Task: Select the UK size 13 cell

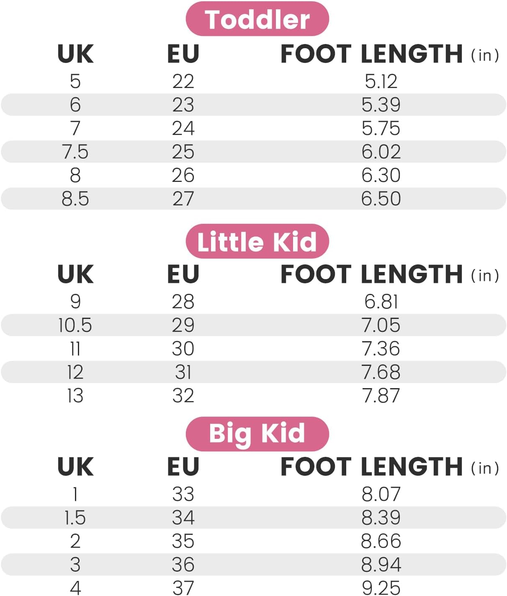Action: (x=75, y=396)
